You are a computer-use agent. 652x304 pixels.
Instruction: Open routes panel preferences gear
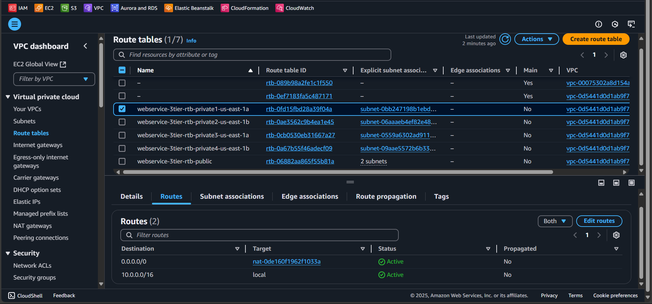616,235
